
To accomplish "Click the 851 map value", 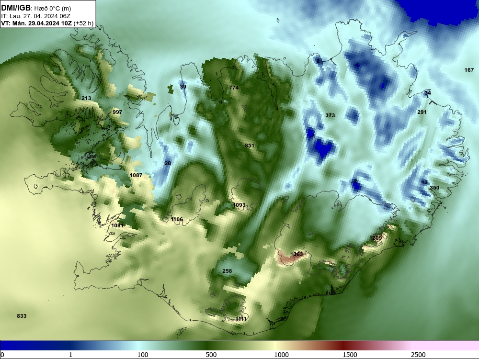I will click(250, 146).
